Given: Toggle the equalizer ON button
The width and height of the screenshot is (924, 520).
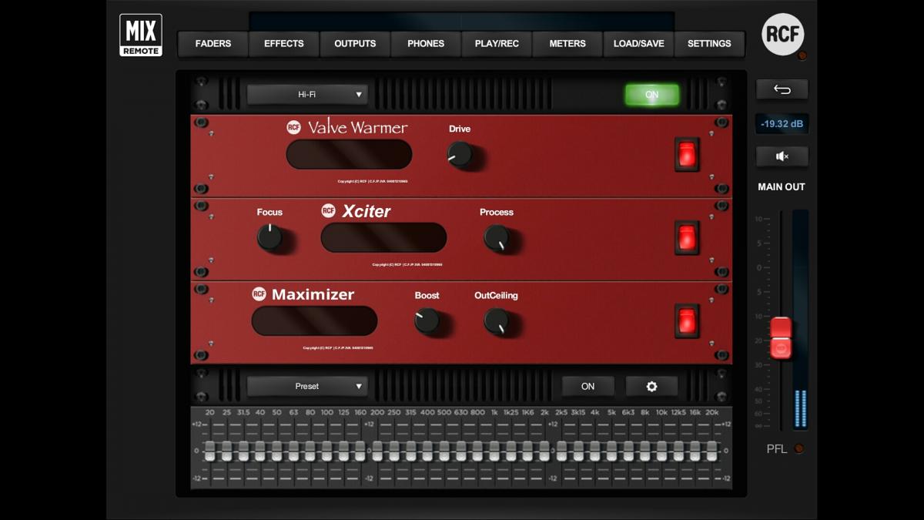Looking at the screenshot, I should [588, 386].
